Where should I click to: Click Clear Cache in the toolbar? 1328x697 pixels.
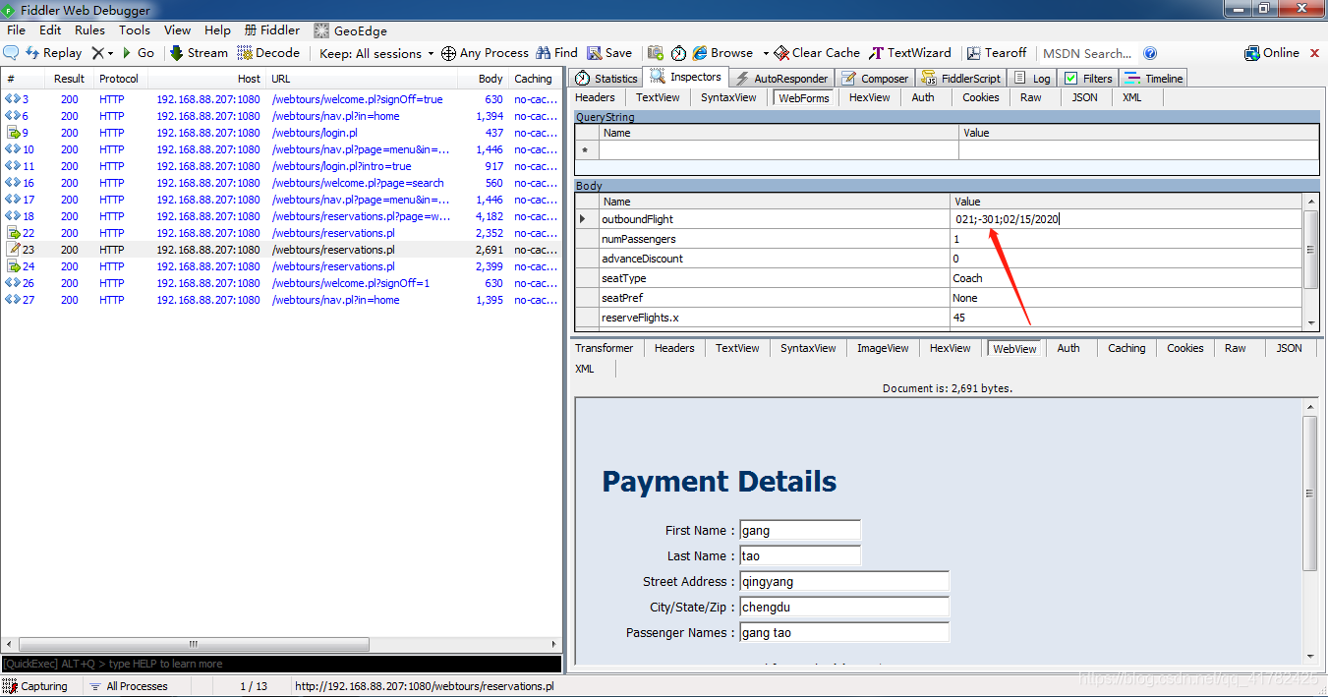click(x=817, y=53)
